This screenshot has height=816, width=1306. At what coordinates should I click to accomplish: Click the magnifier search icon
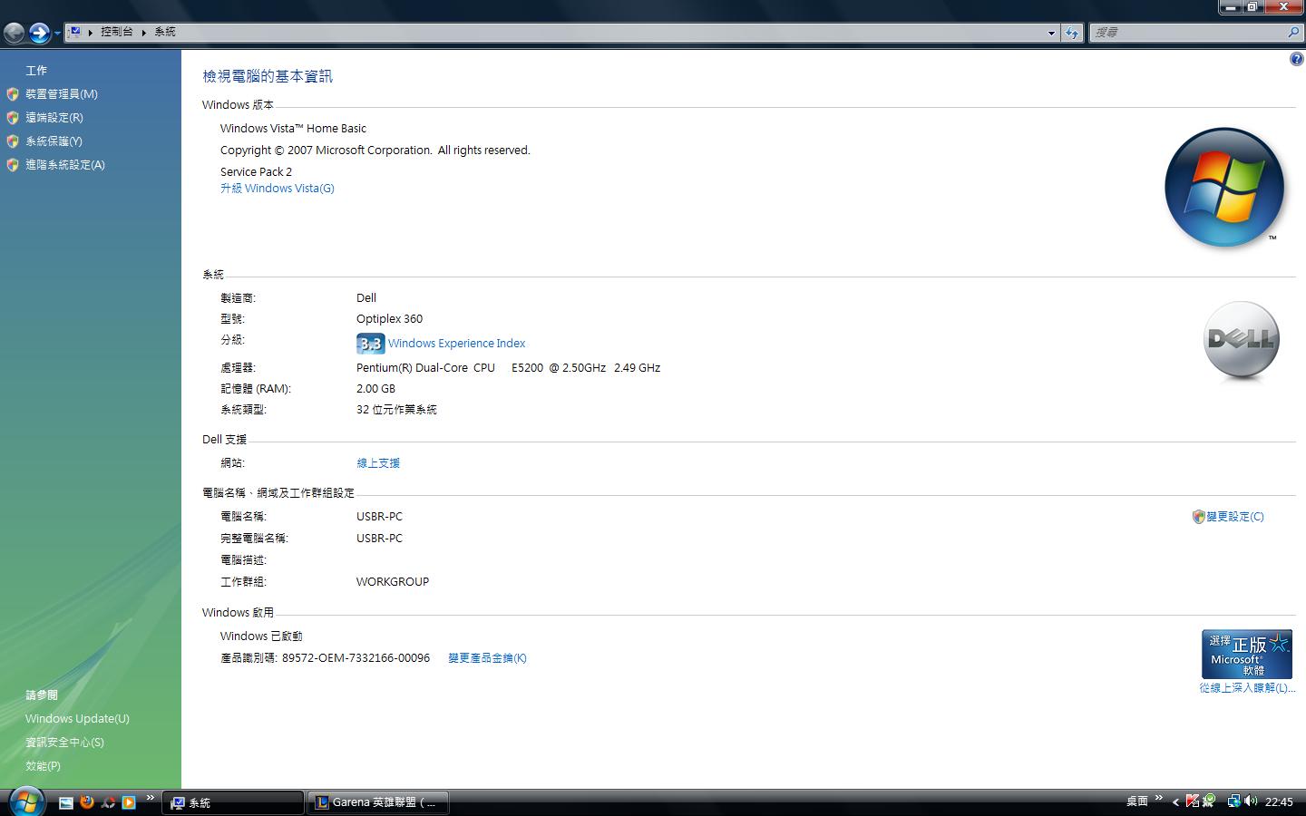(x=1293, y=33)
